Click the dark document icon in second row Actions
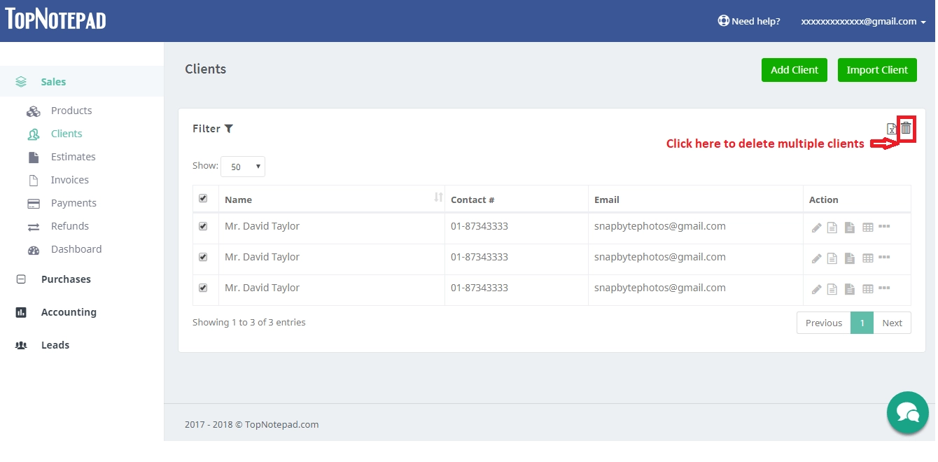Image resolution: width=938 pixels, height=462 pixels. click(849, 258)
